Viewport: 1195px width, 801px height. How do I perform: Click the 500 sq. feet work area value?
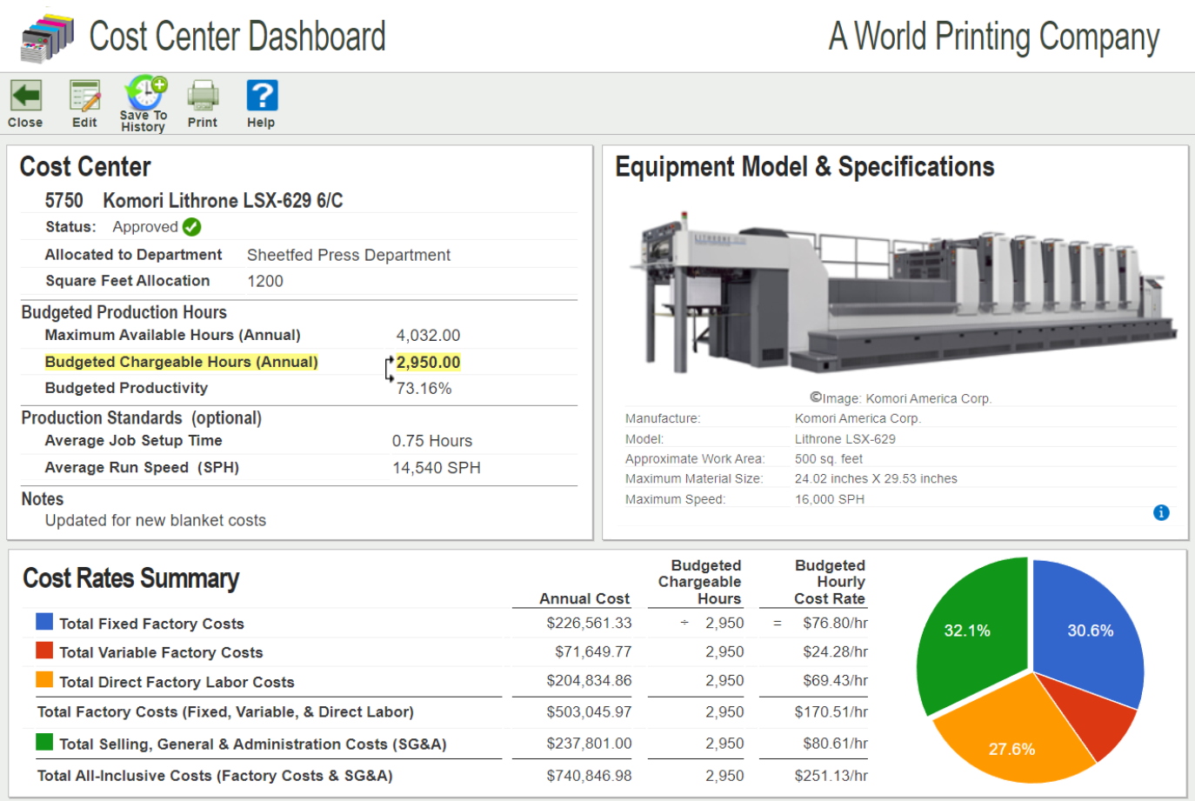point(829,458)
